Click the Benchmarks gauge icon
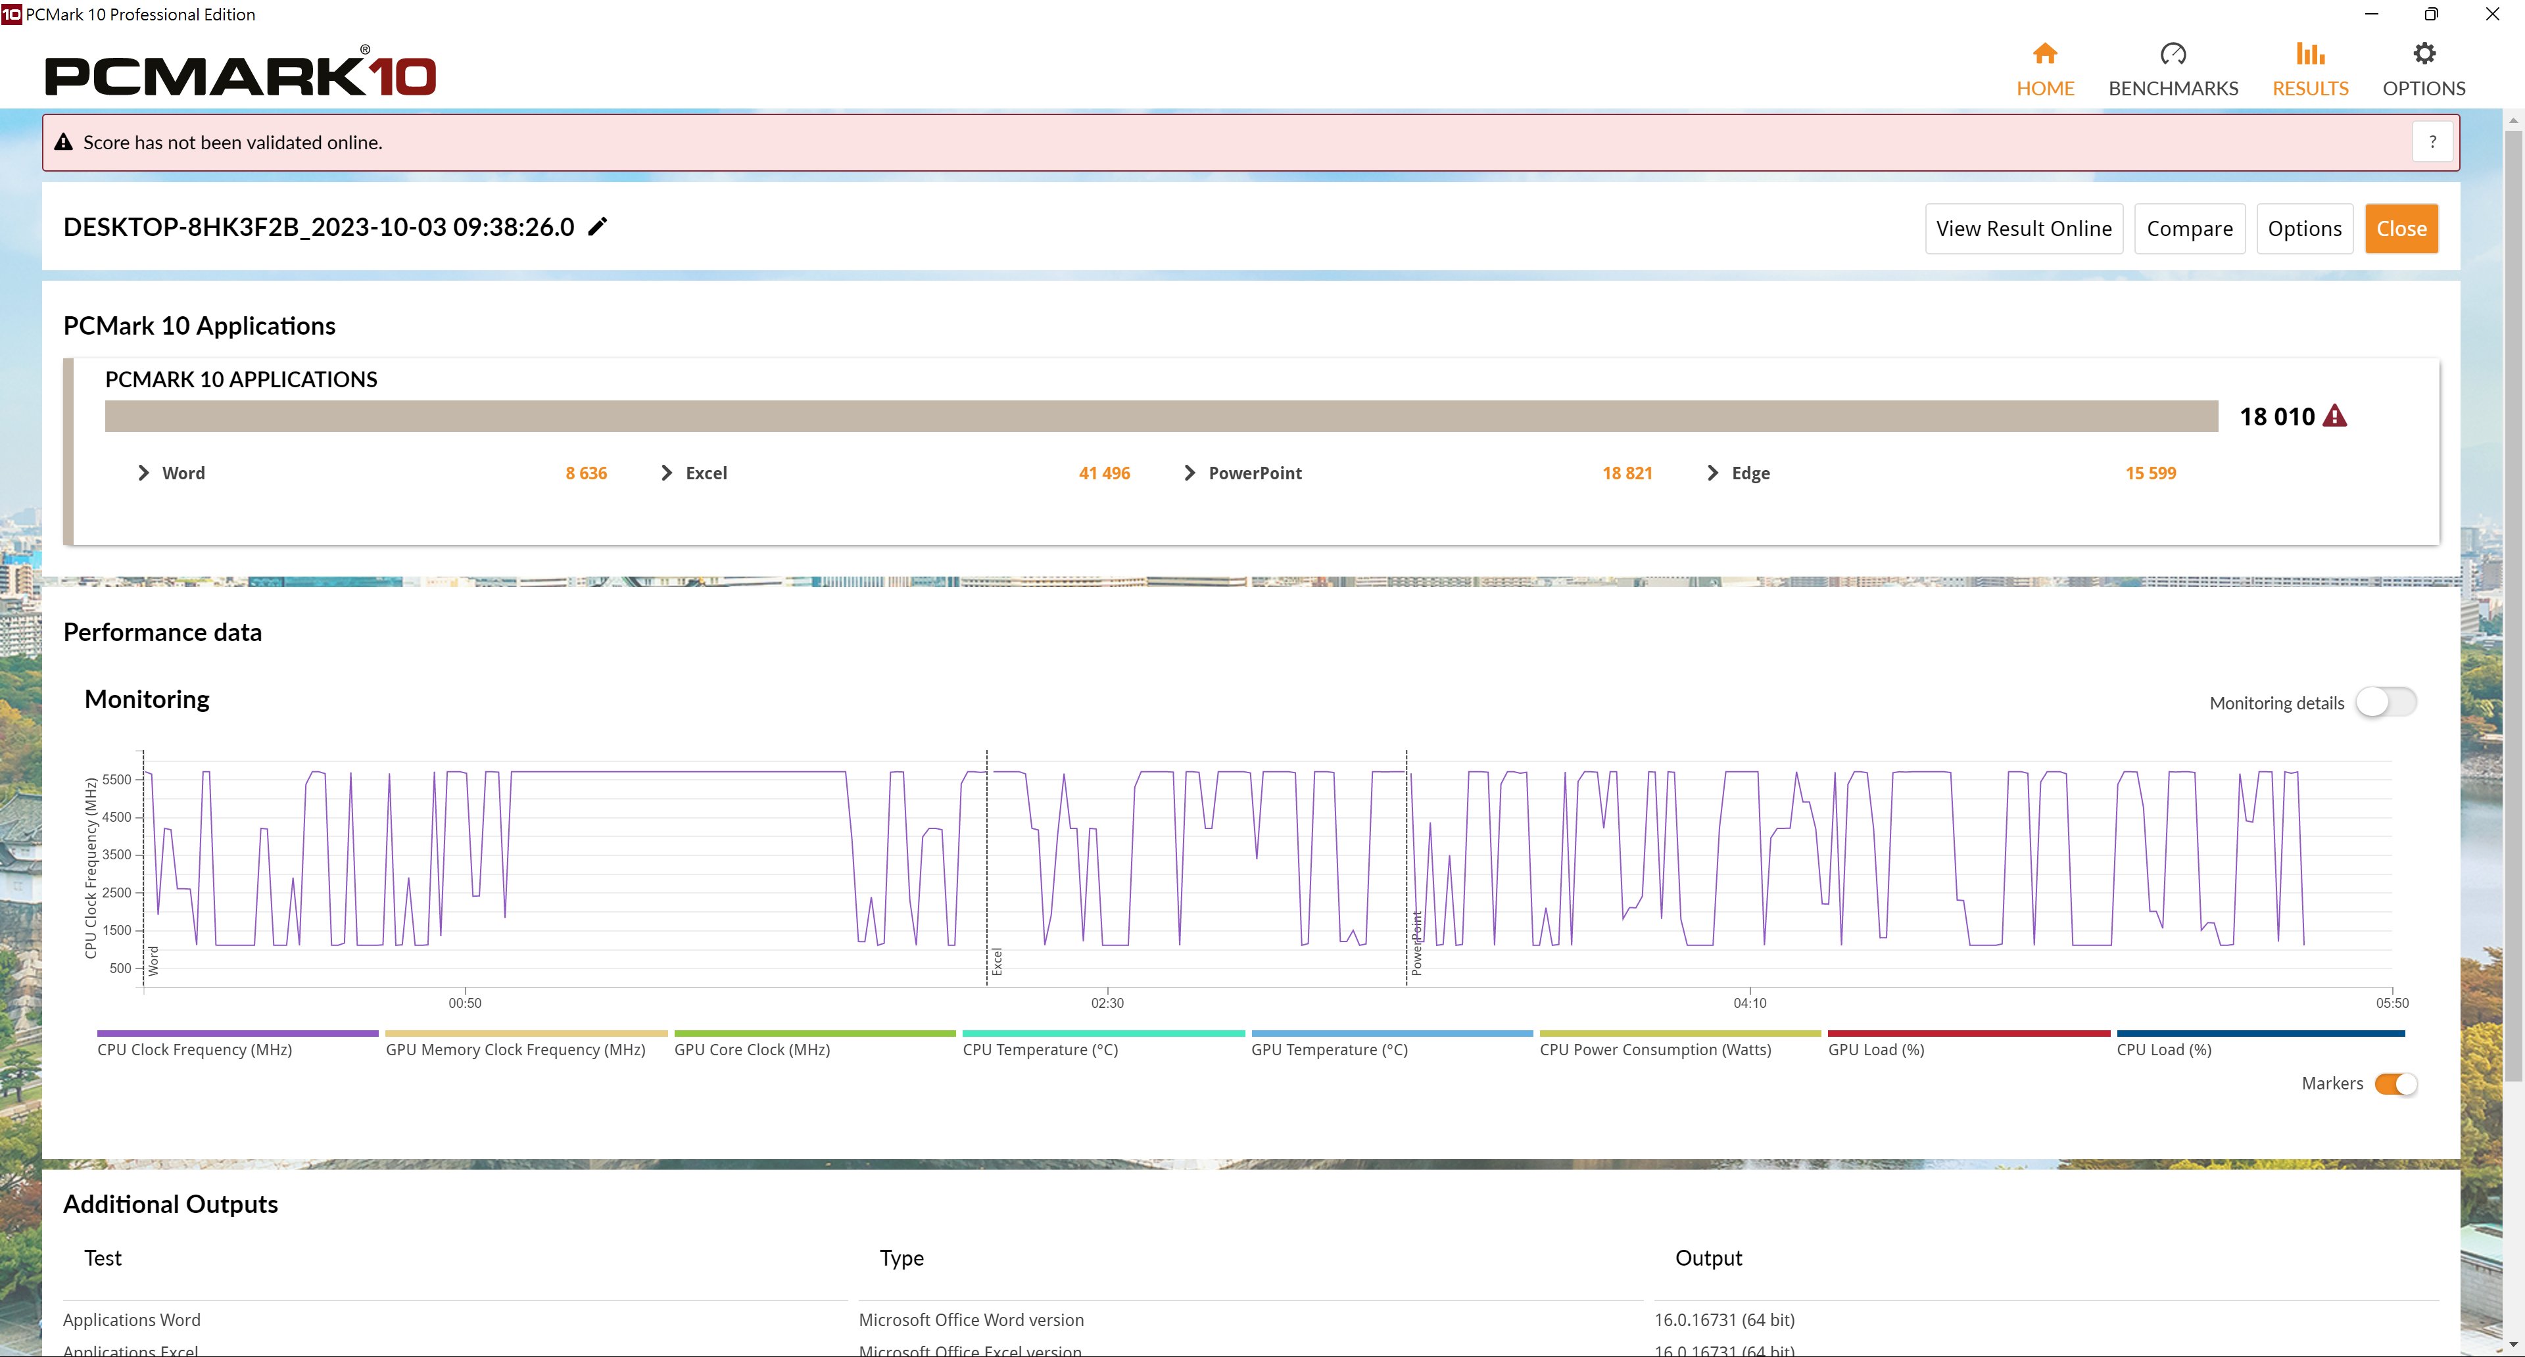The height and width of the screenshot is (1357, 2525). pyautogui.click(x=2172, y=53)
